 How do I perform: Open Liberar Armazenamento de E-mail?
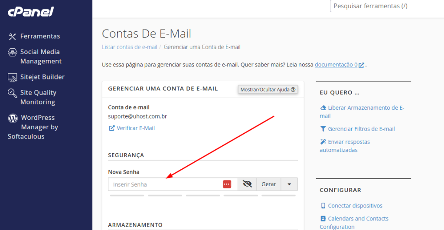point(362,112)
